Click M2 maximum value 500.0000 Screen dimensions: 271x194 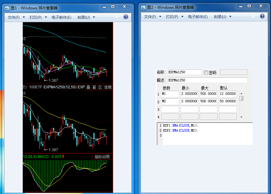[208, 101]
